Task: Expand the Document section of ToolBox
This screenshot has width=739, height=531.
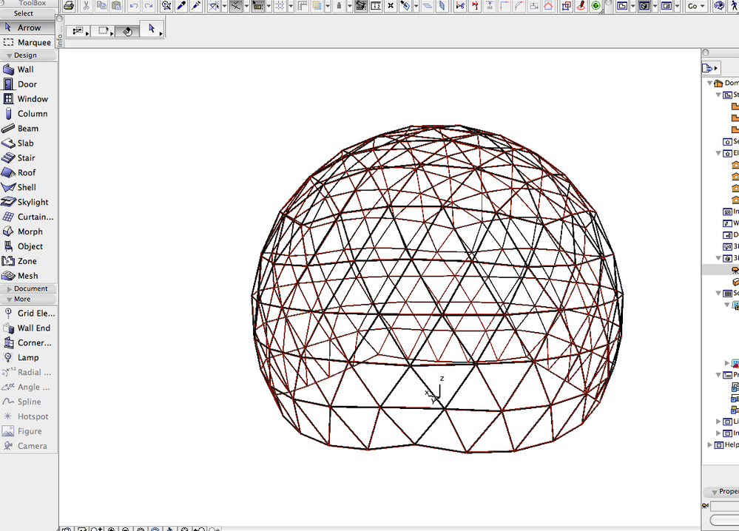Action: pyautogui.click(x=30, y=288)
